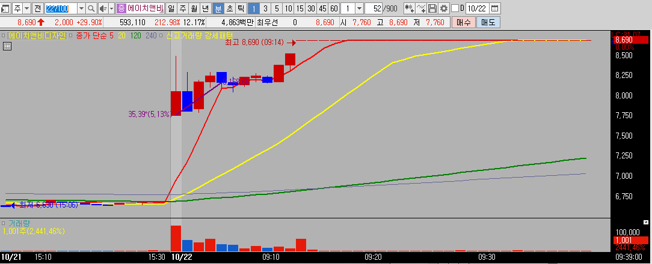The width and height of the screenshot is (652, 264).
Task: Select the 30-minute interval button
Action: [310, 8]
